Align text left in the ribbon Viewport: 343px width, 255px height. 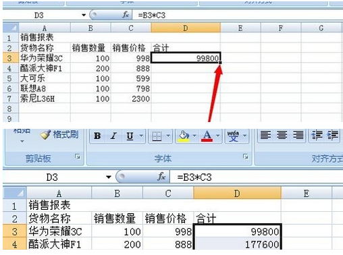coord(265,136)
